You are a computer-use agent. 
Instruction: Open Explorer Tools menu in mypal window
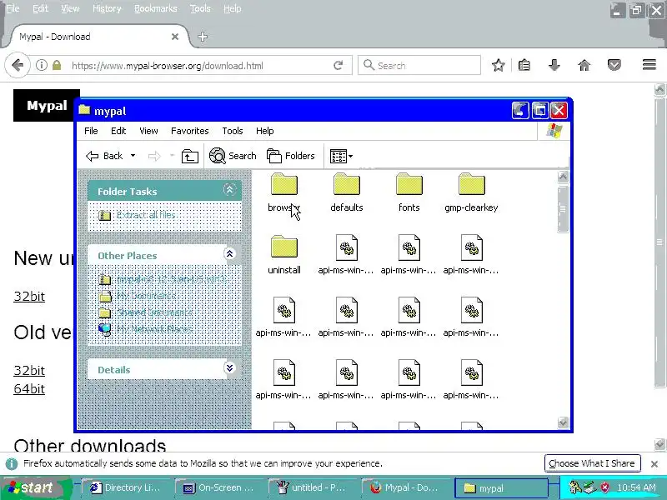[233, 131]
